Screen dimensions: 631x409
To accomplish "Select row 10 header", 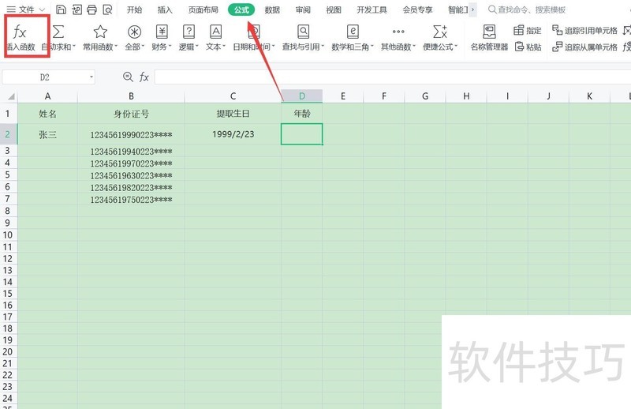I will pos(8,235).
